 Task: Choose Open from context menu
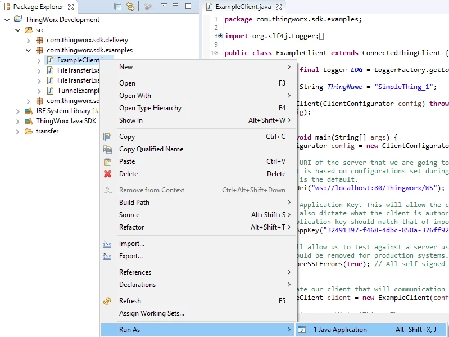coord(198,83)
